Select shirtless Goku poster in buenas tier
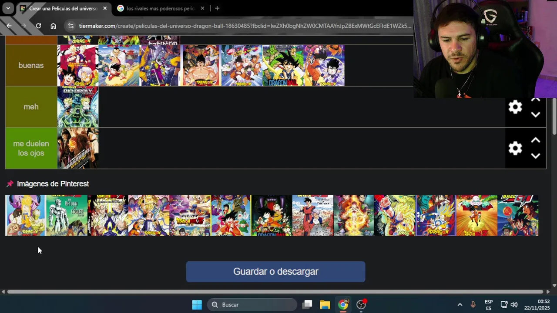Screen dimensions: 557x313 pos(201,65)
